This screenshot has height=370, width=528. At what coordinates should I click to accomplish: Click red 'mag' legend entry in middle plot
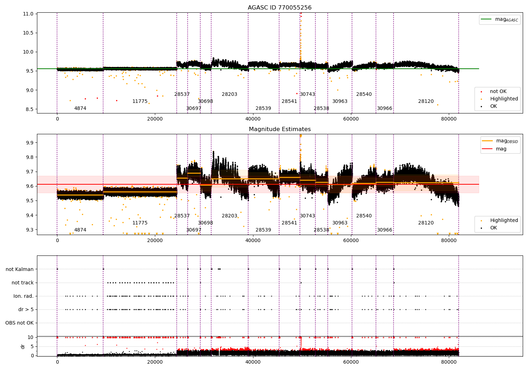click(501, 149)
